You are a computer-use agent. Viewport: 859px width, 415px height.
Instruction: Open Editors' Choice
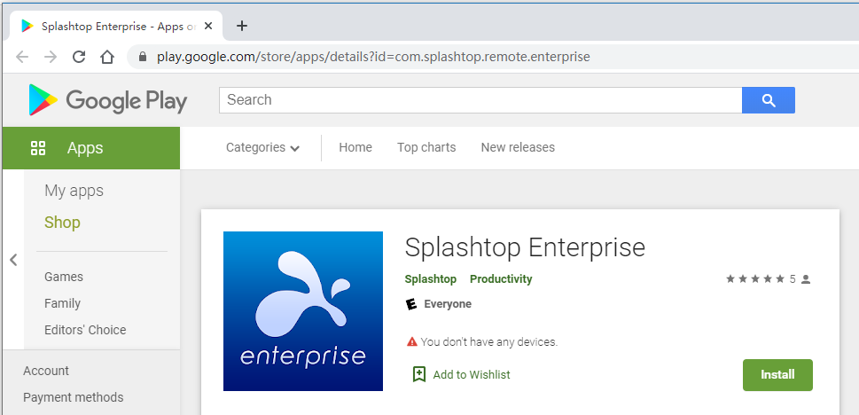(85, 330)
